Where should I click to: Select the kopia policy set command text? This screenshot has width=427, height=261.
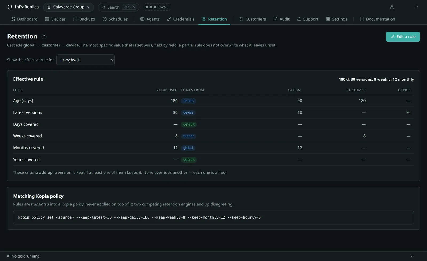pyautogui.click(x=139, y=217)
